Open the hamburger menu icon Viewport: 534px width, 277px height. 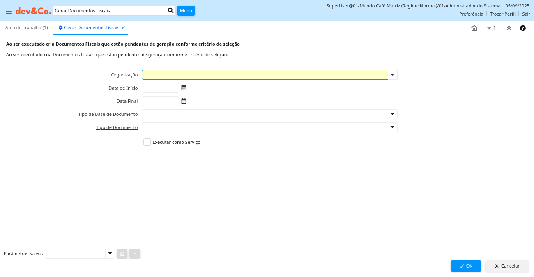tap(9, 11)
